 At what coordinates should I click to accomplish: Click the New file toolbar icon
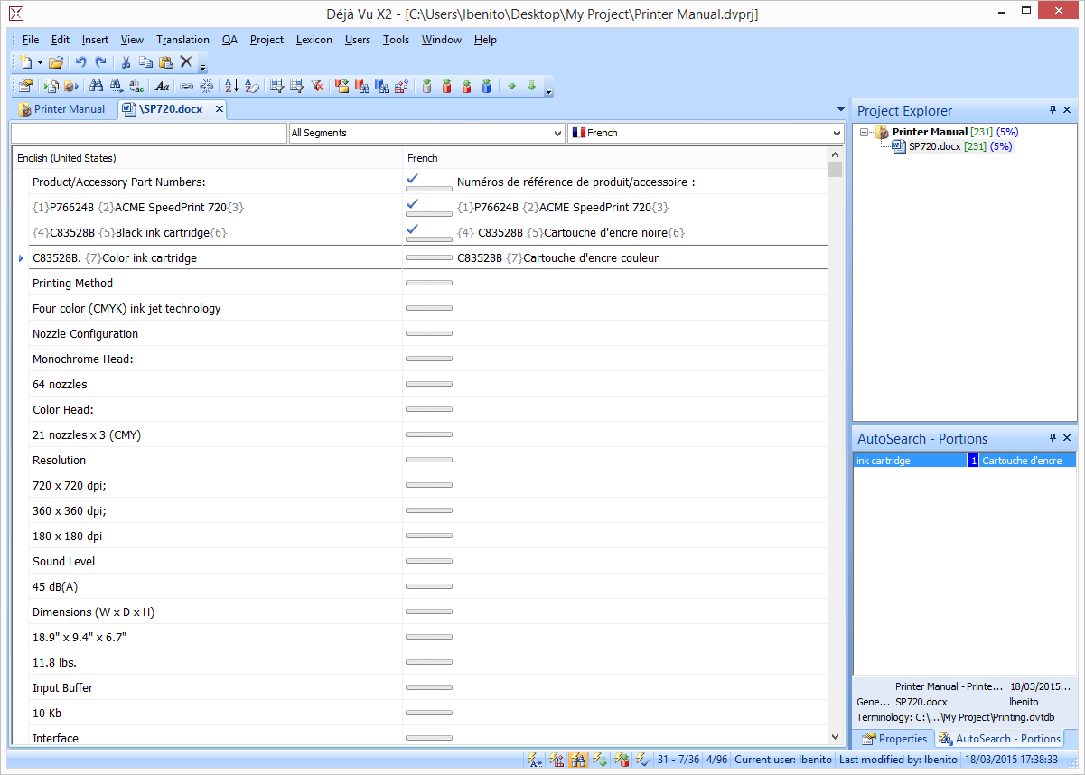pyautogui.click(x=27, y=62)
